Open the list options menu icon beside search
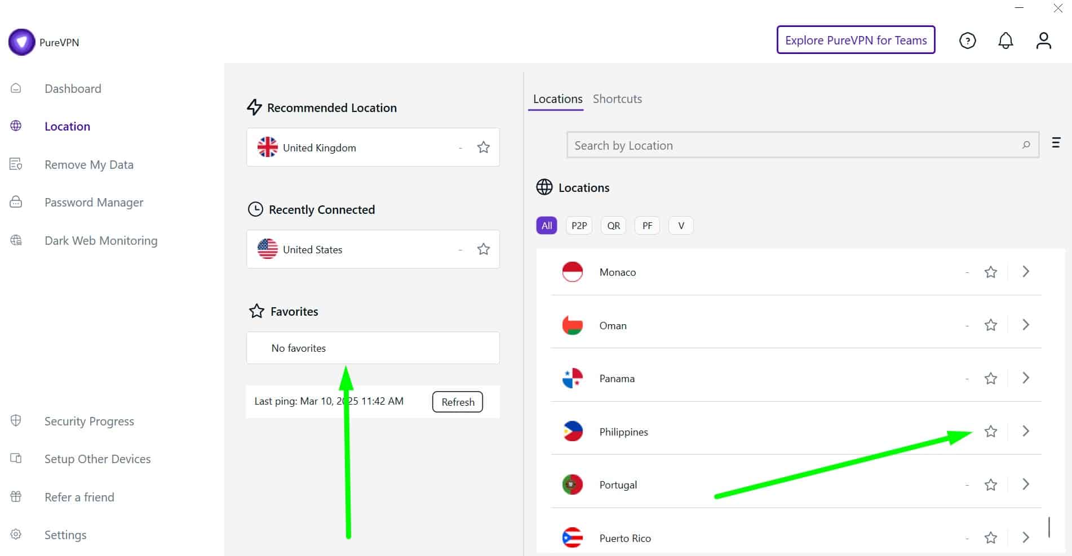 [1056, 143]
